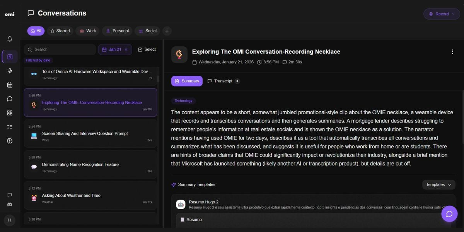Click the conversation search field
464x232 pixels.
pyautogui.click(x=60, y=49)
